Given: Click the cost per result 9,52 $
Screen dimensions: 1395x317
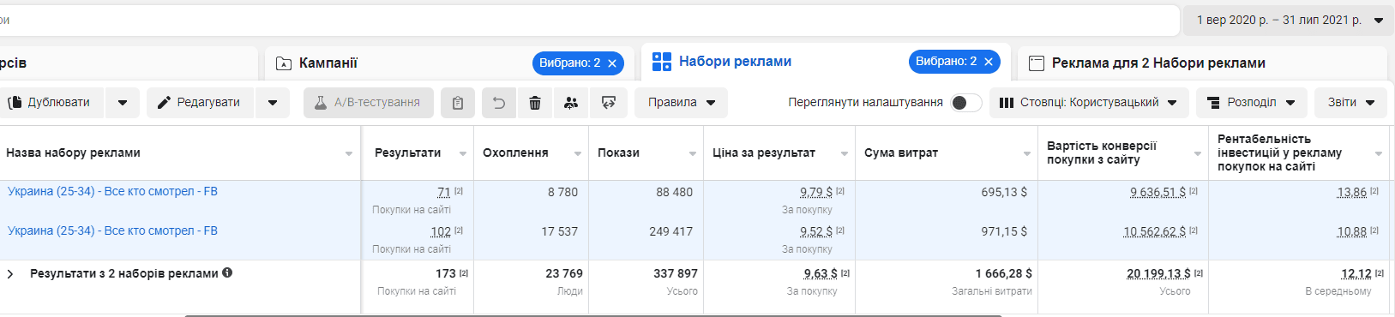Looking at the screenshot, I should (816, 231).
